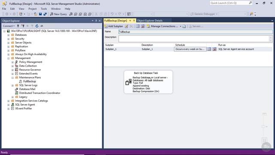Open the Project menu
This screenshot has width=275, height=155.
pos(33,9)
